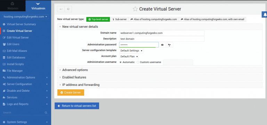This screenshot has height=125, width=267.
Task: Click the Domain name field
Action: [x=162, y=33]
